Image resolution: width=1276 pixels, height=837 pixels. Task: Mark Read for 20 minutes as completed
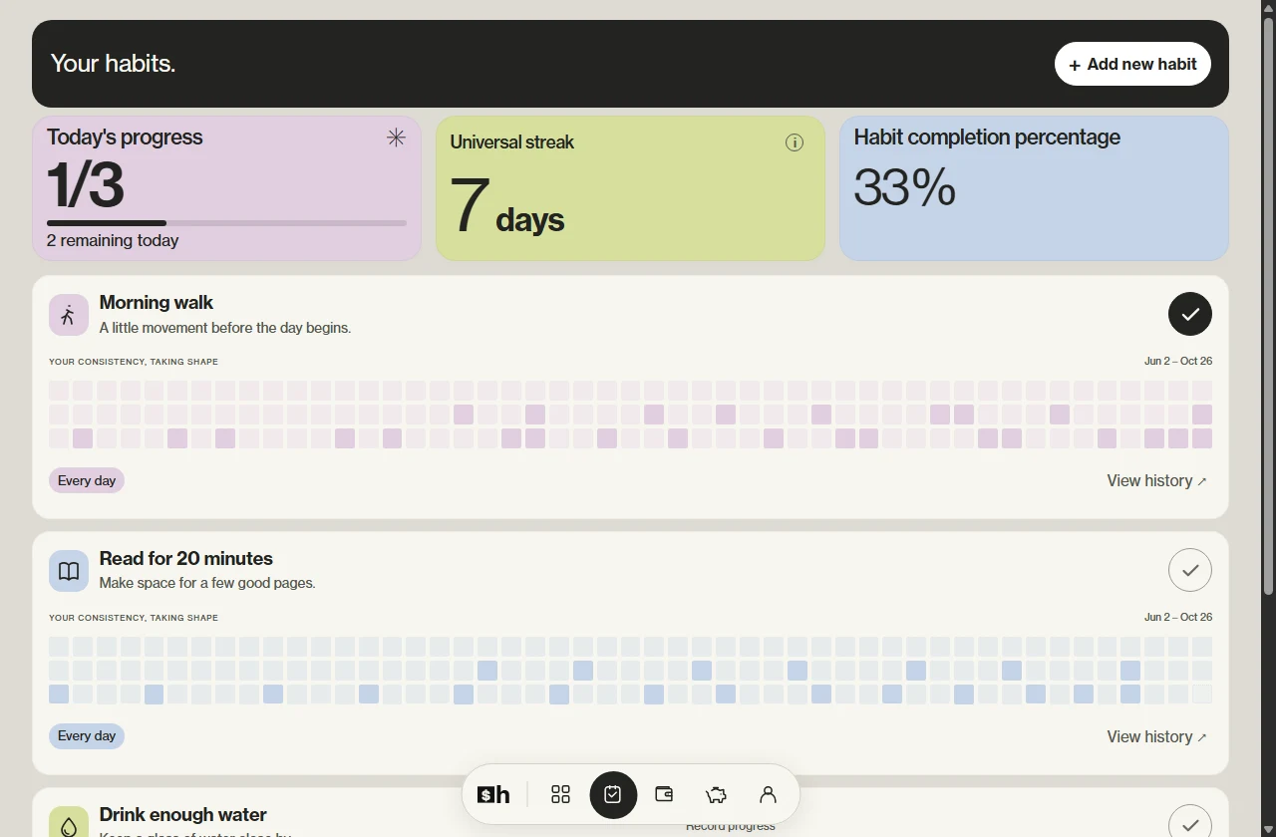1190,570
